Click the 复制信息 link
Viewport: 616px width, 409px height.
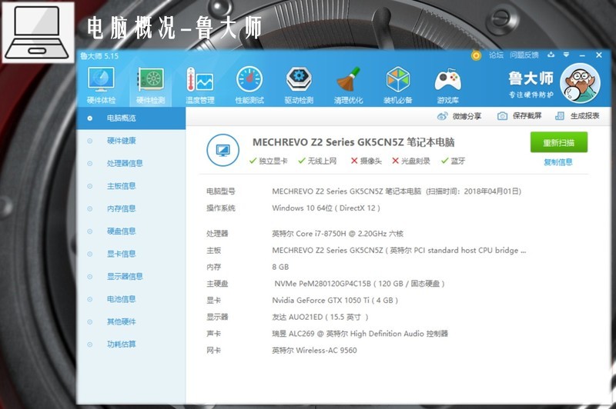(x=558, y=162)
